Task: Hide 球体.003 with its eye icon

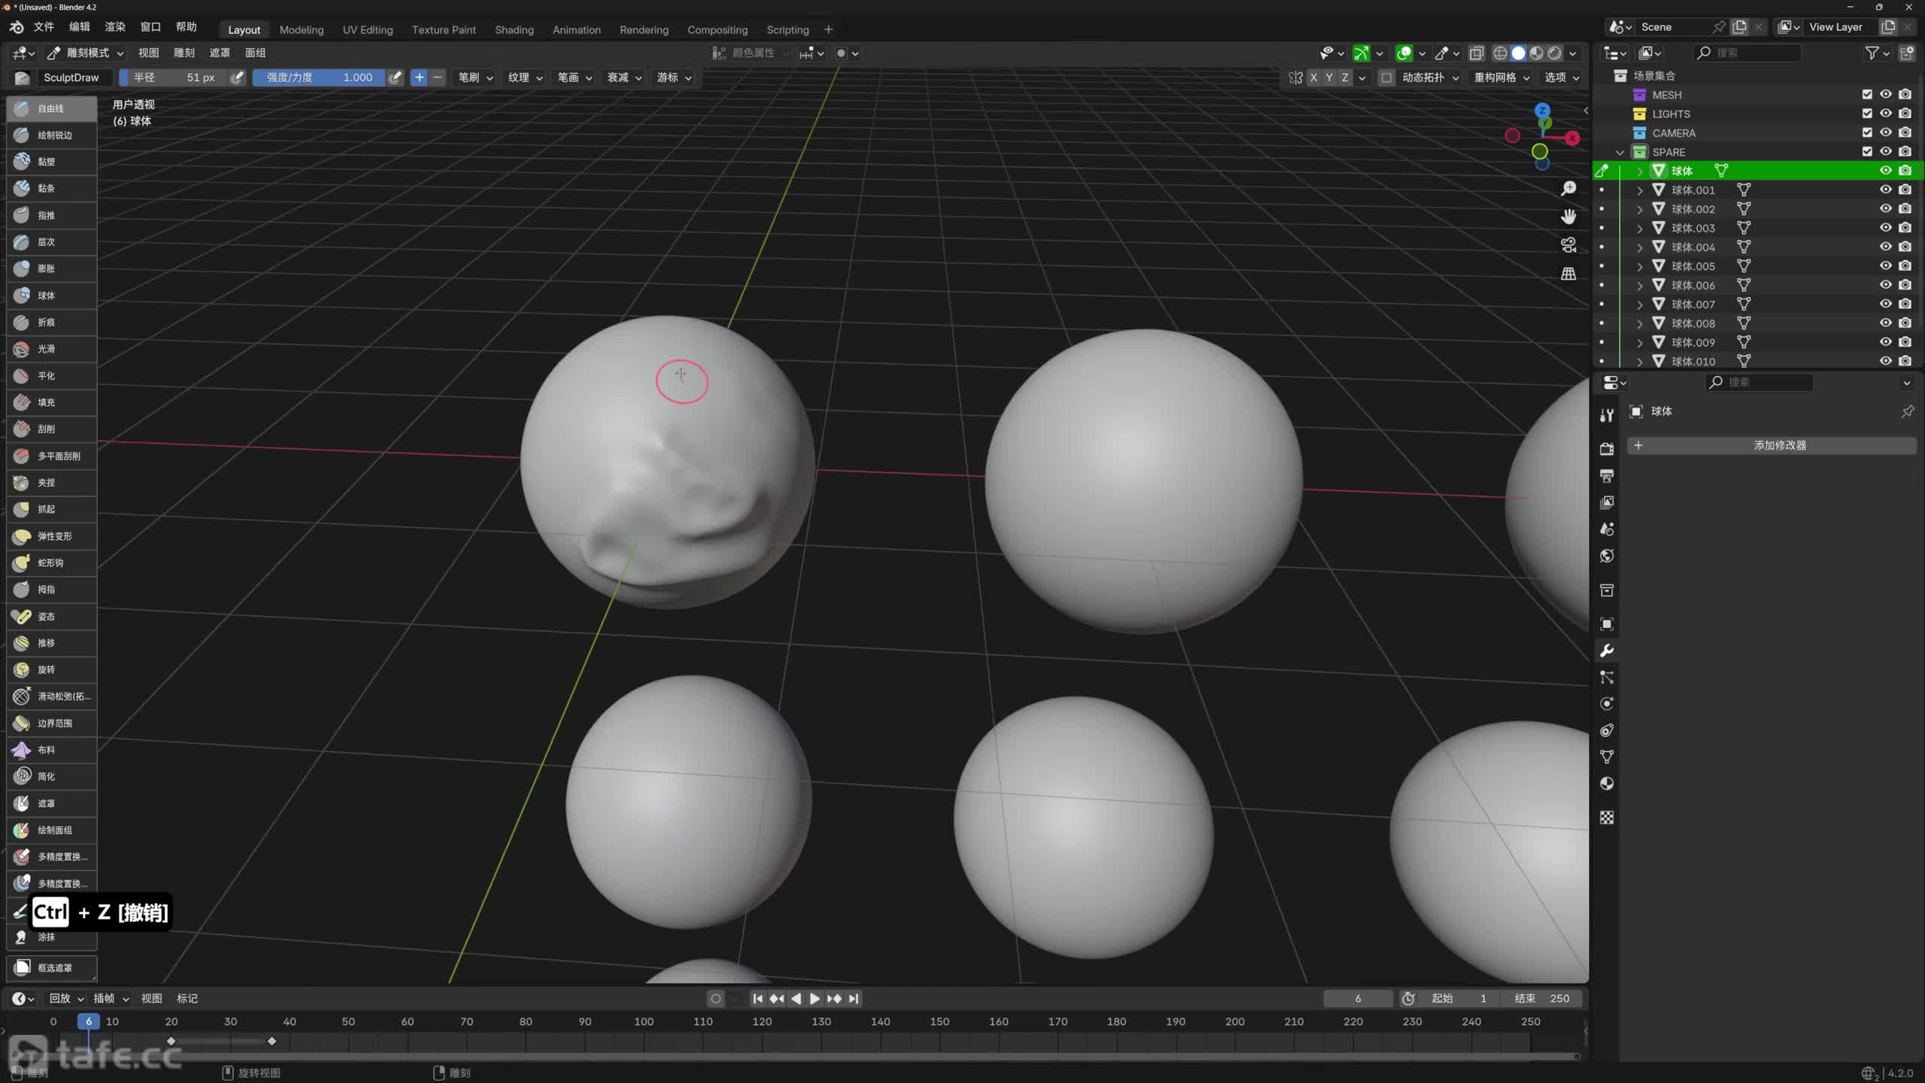Action: click(1885, 228)
